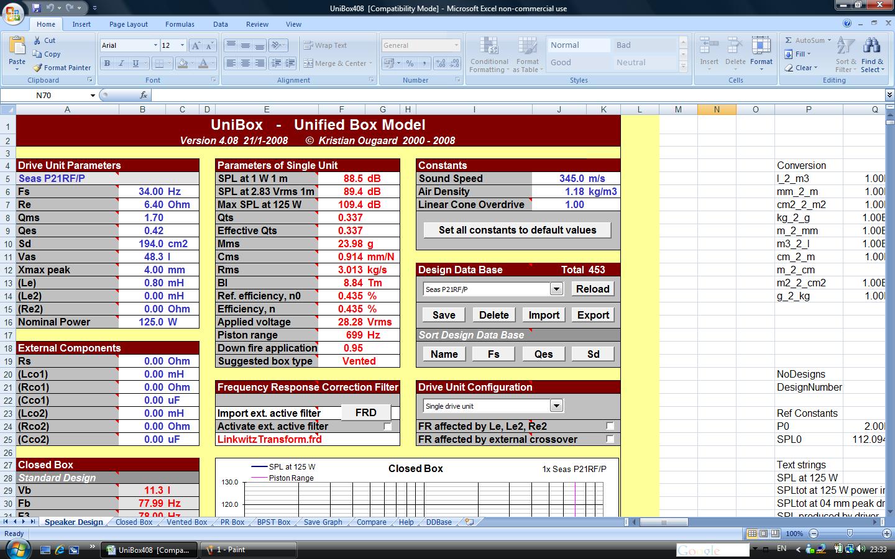Click the Increase Indent icon
Screen dimensions: 895x559
coord(290,63)
